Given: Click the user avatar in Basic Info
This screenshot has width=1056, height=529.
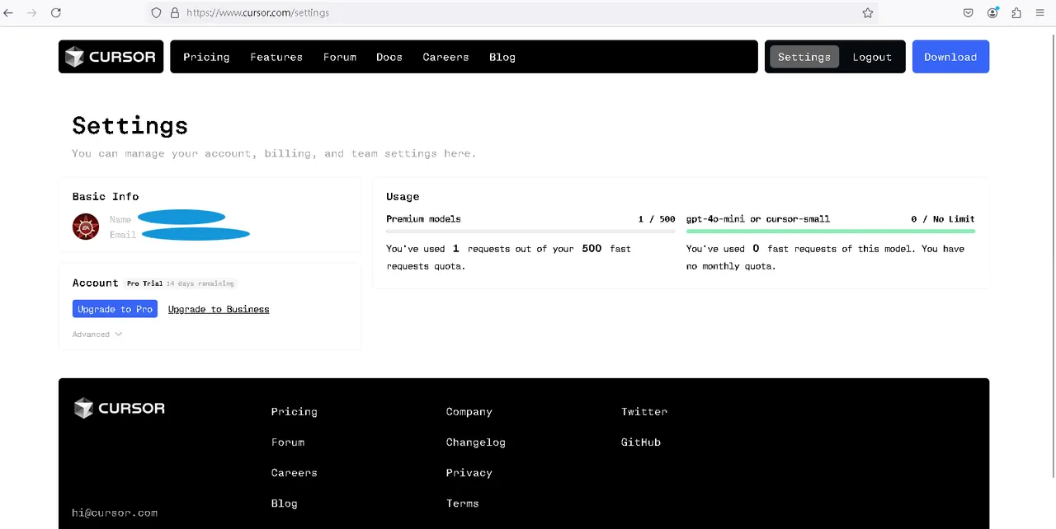Looking at the screenshot, I should 86,227.
